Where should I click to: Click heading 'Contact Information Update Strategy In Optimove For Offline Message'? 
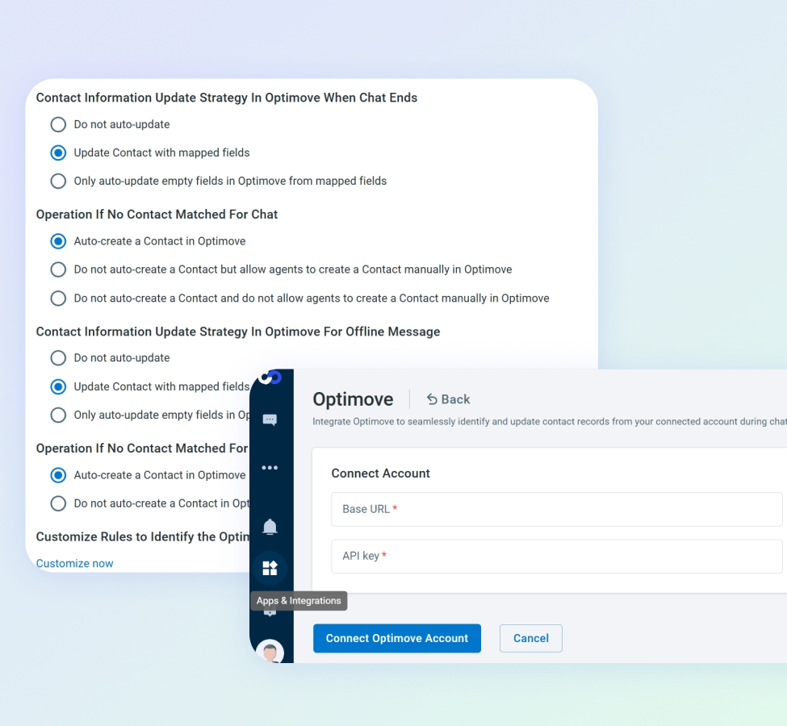coord(238,332)
